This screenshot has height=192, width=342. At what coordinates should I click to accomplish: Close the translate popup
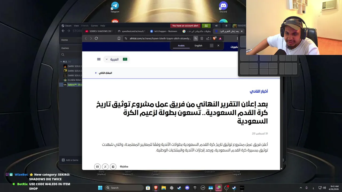click(x=218, y=46)
